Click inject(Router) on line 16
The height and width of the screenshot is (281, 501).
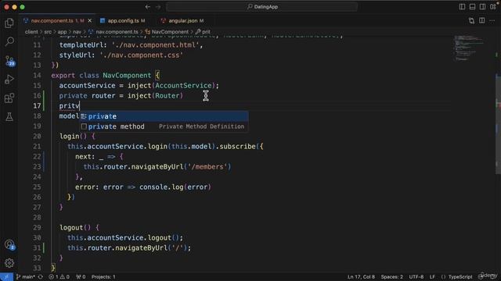tap(155, 96)
